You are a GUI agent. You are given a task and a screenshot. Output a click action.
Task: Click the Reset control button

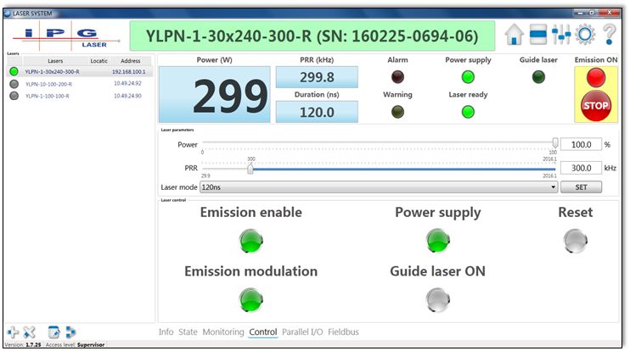coord(576,241)
